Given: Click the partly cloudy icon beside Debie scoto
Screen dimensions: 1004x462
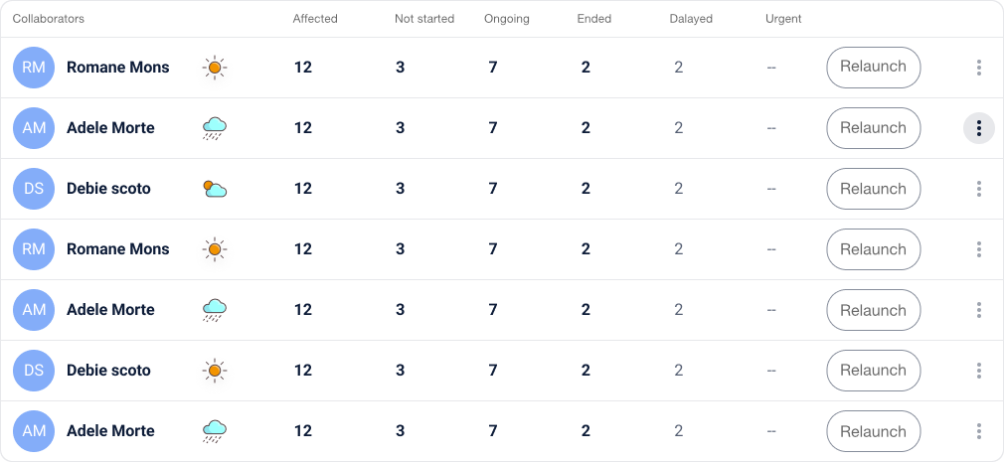Looking at the screenshot, I should (214, 189).
